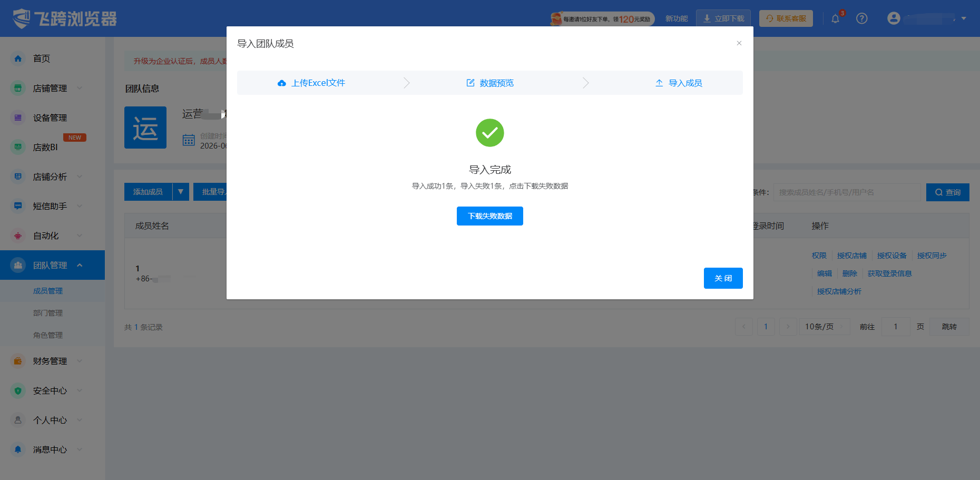
Task: Open the 添加成员 dropdown arrow
Action: coord(181,192)
